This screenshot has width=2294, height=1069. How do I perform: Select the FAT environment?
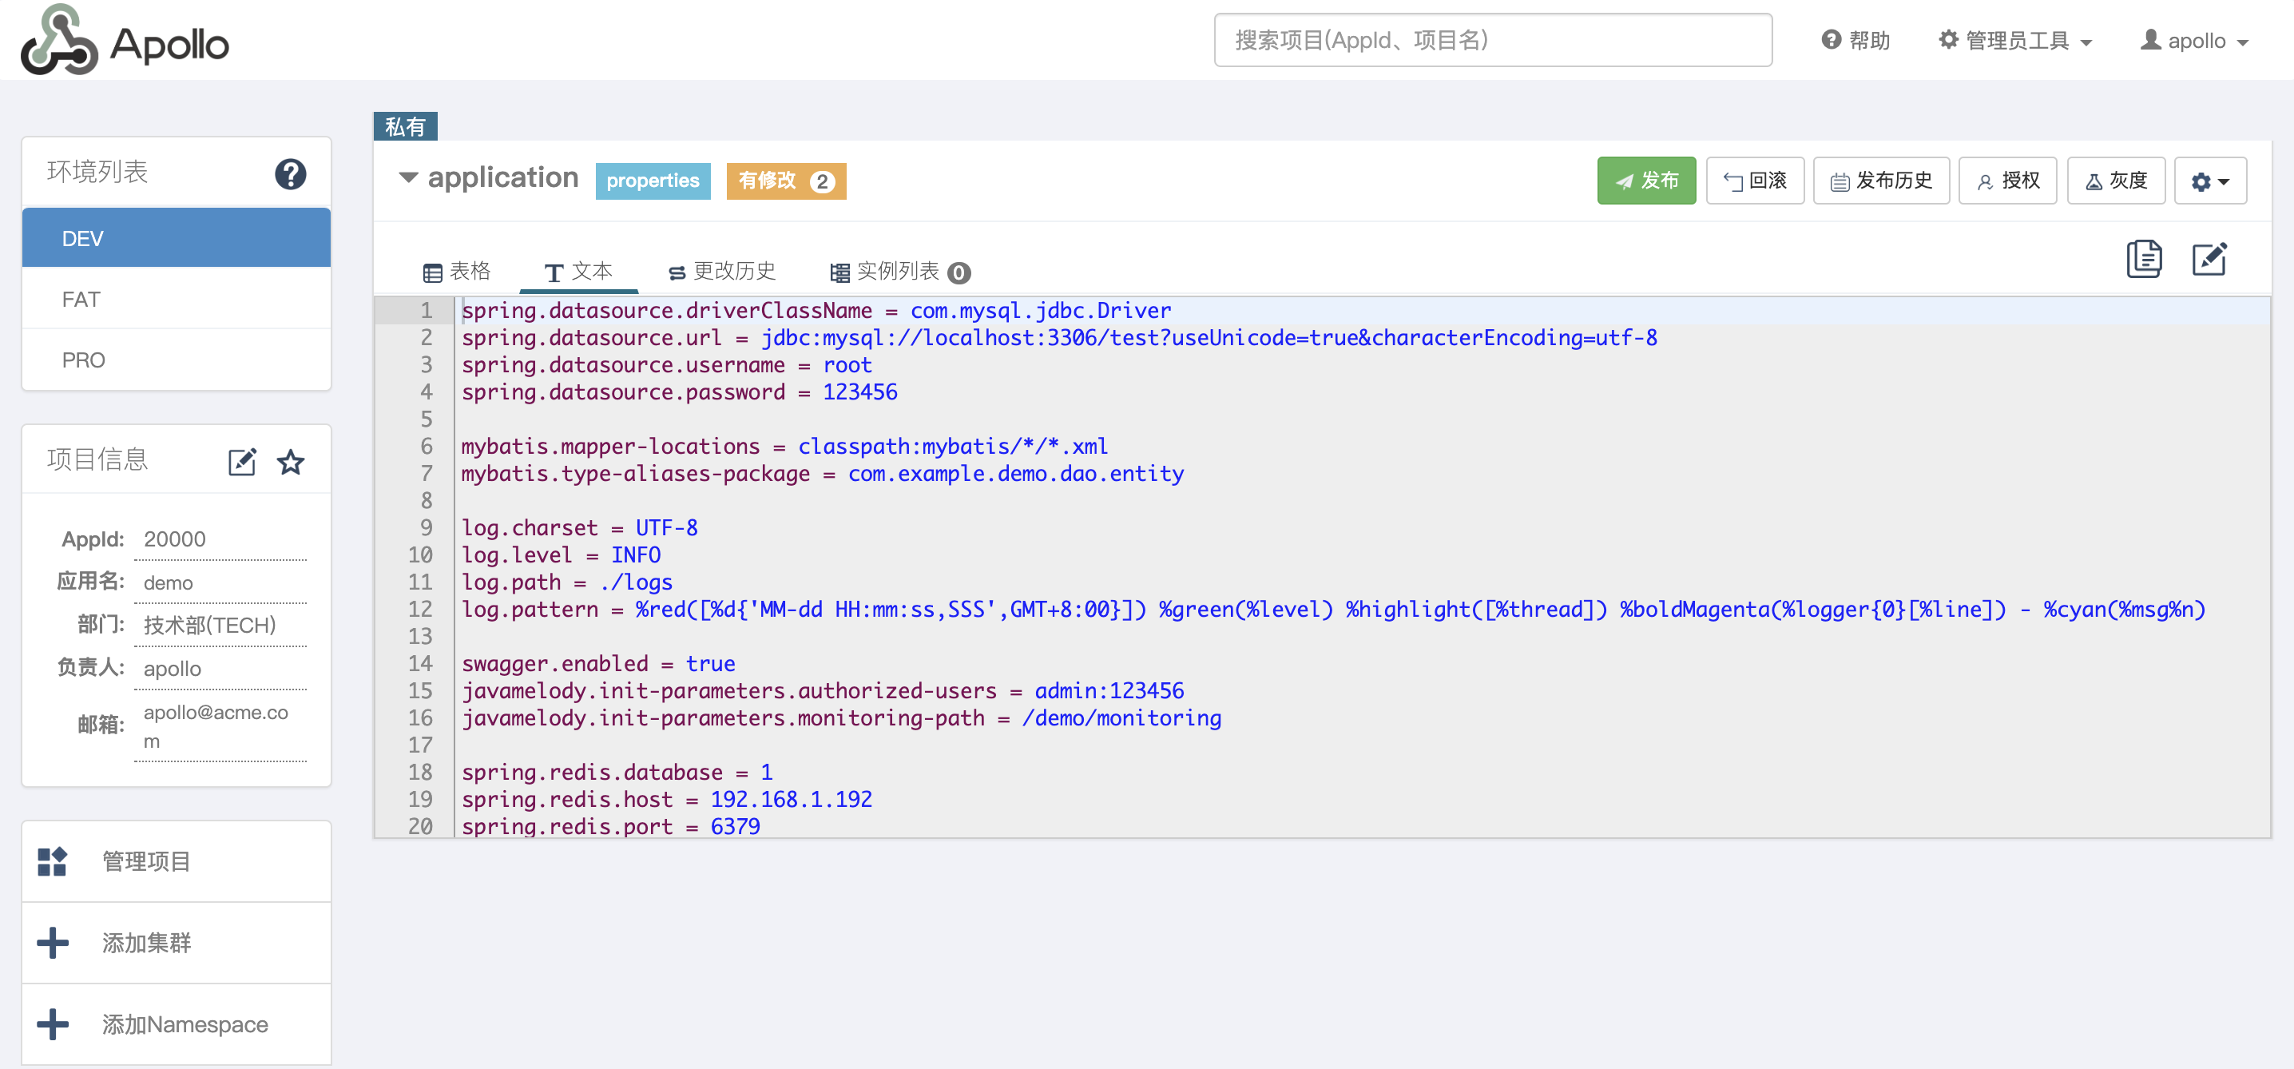(x=81, y=299)
